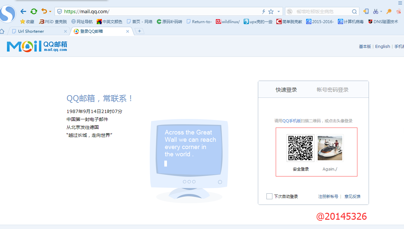This screenshot has width=404, height=229.
Task: Open the 首页 - 网络 bookmark
Action: pyautogui.click(x=140, y=21)
